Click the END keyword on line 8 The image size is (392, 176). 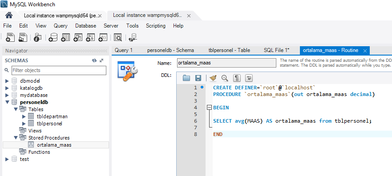[x=218, y=134]
